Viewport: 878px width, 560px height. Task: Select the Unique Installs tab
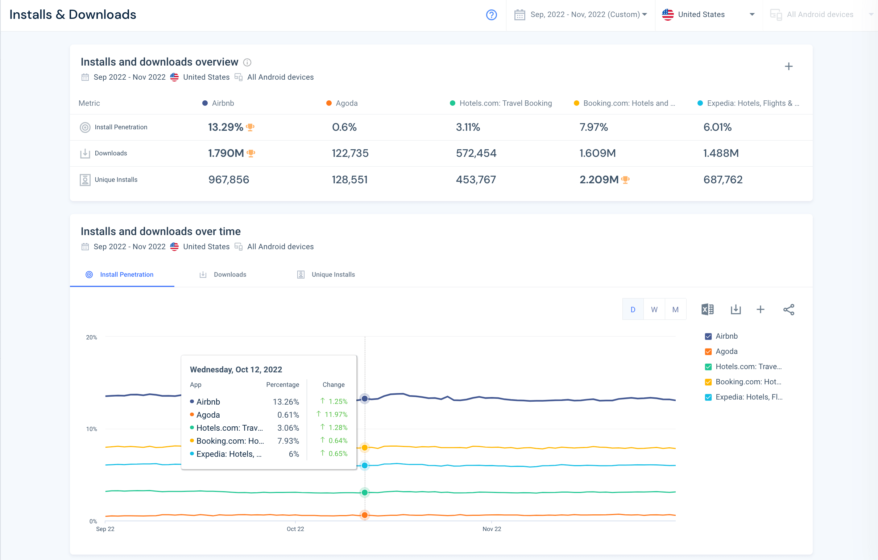tap(333, 274)
